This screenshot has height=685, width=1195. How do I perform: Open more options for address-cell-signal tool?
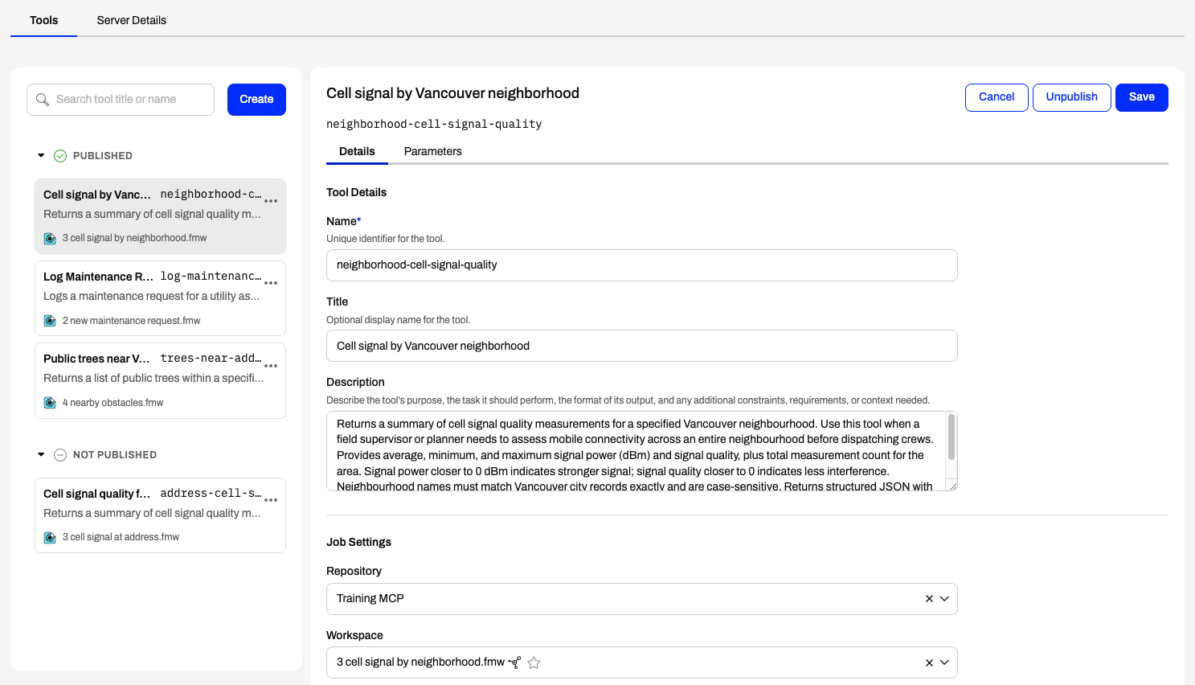coord(271,500)
